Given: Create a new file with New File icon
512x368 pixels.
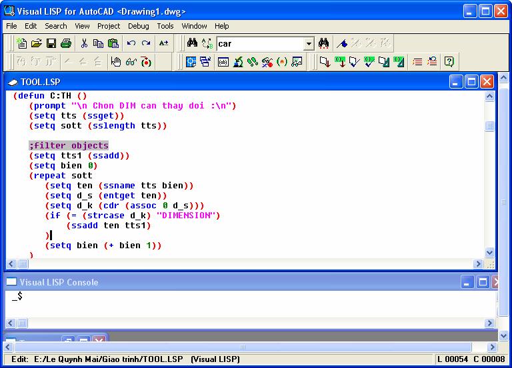Looking at the screenshot, I should pos(22,43).
